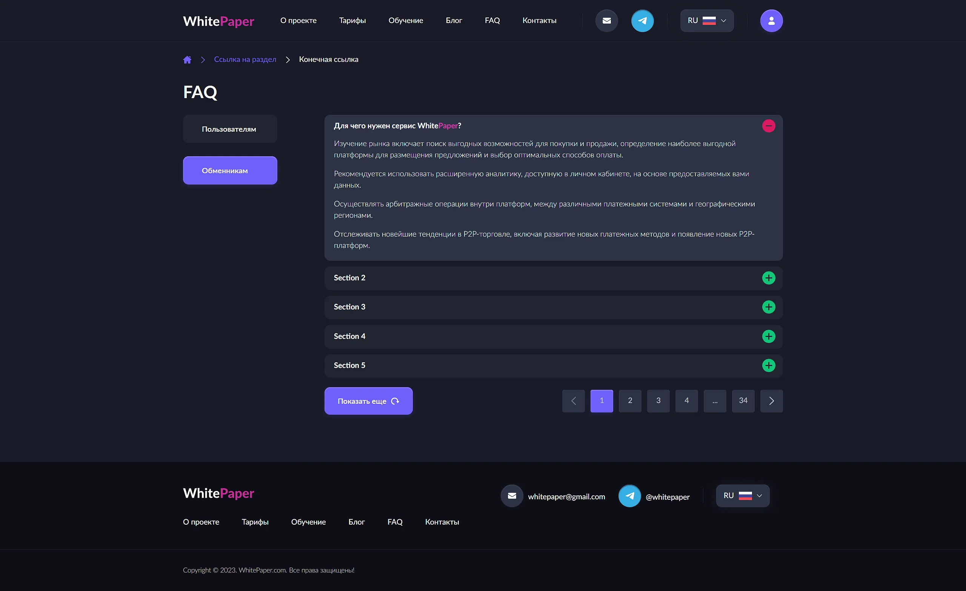
Task: Go to the next pagination arrow
Action: pos(771,401)
